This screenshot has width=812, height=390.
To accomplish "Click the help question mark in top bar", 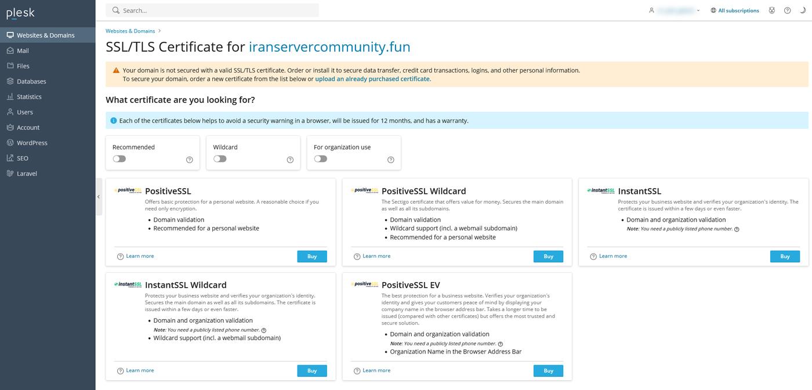I will click(x=787, y=10).
